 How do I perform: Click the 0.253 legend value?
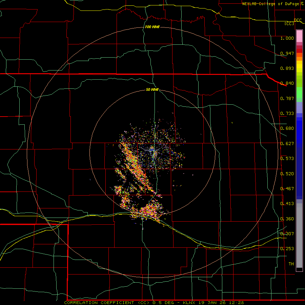pos(287,249)
